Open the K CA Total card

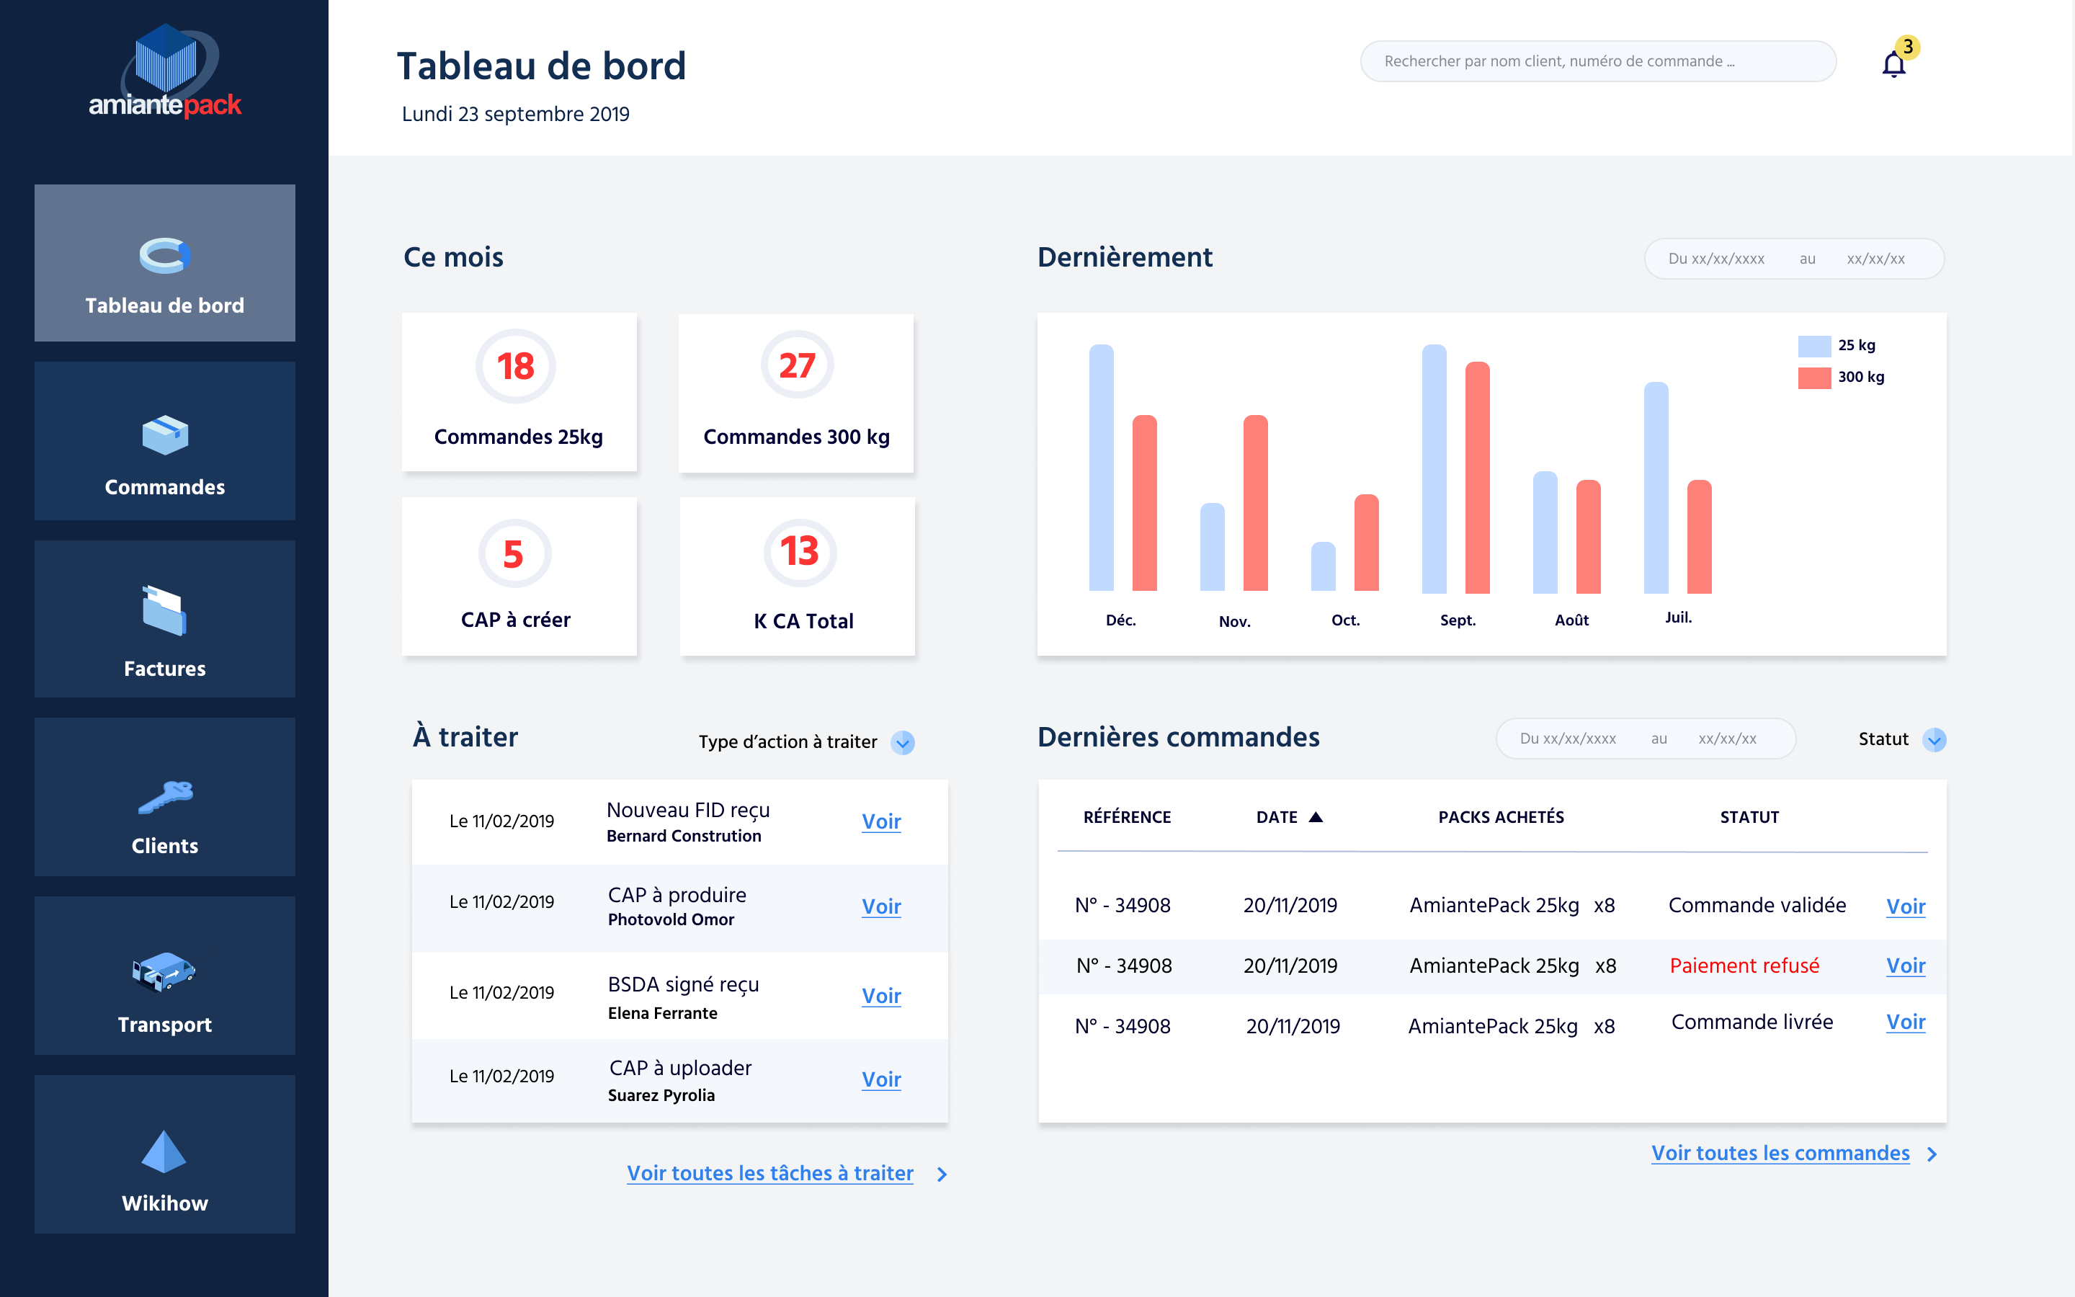pos(798,576)
